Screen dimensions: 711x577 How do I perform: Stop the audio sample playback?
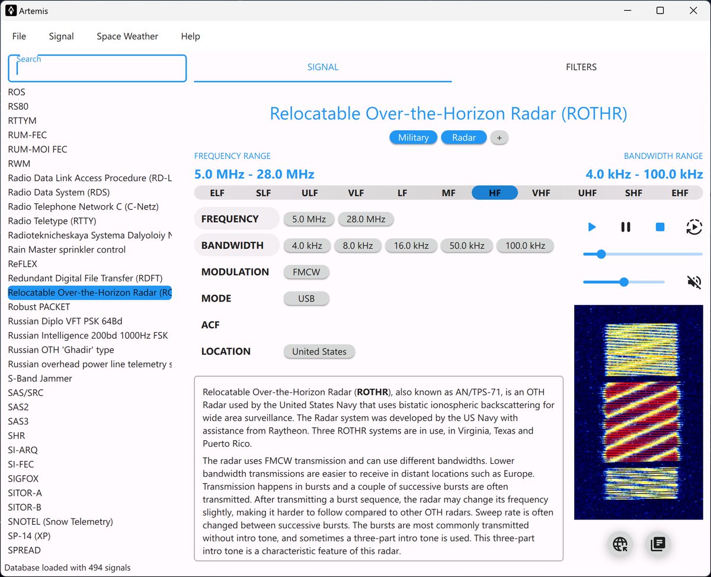pyautogui.click(x=660, y=227)
